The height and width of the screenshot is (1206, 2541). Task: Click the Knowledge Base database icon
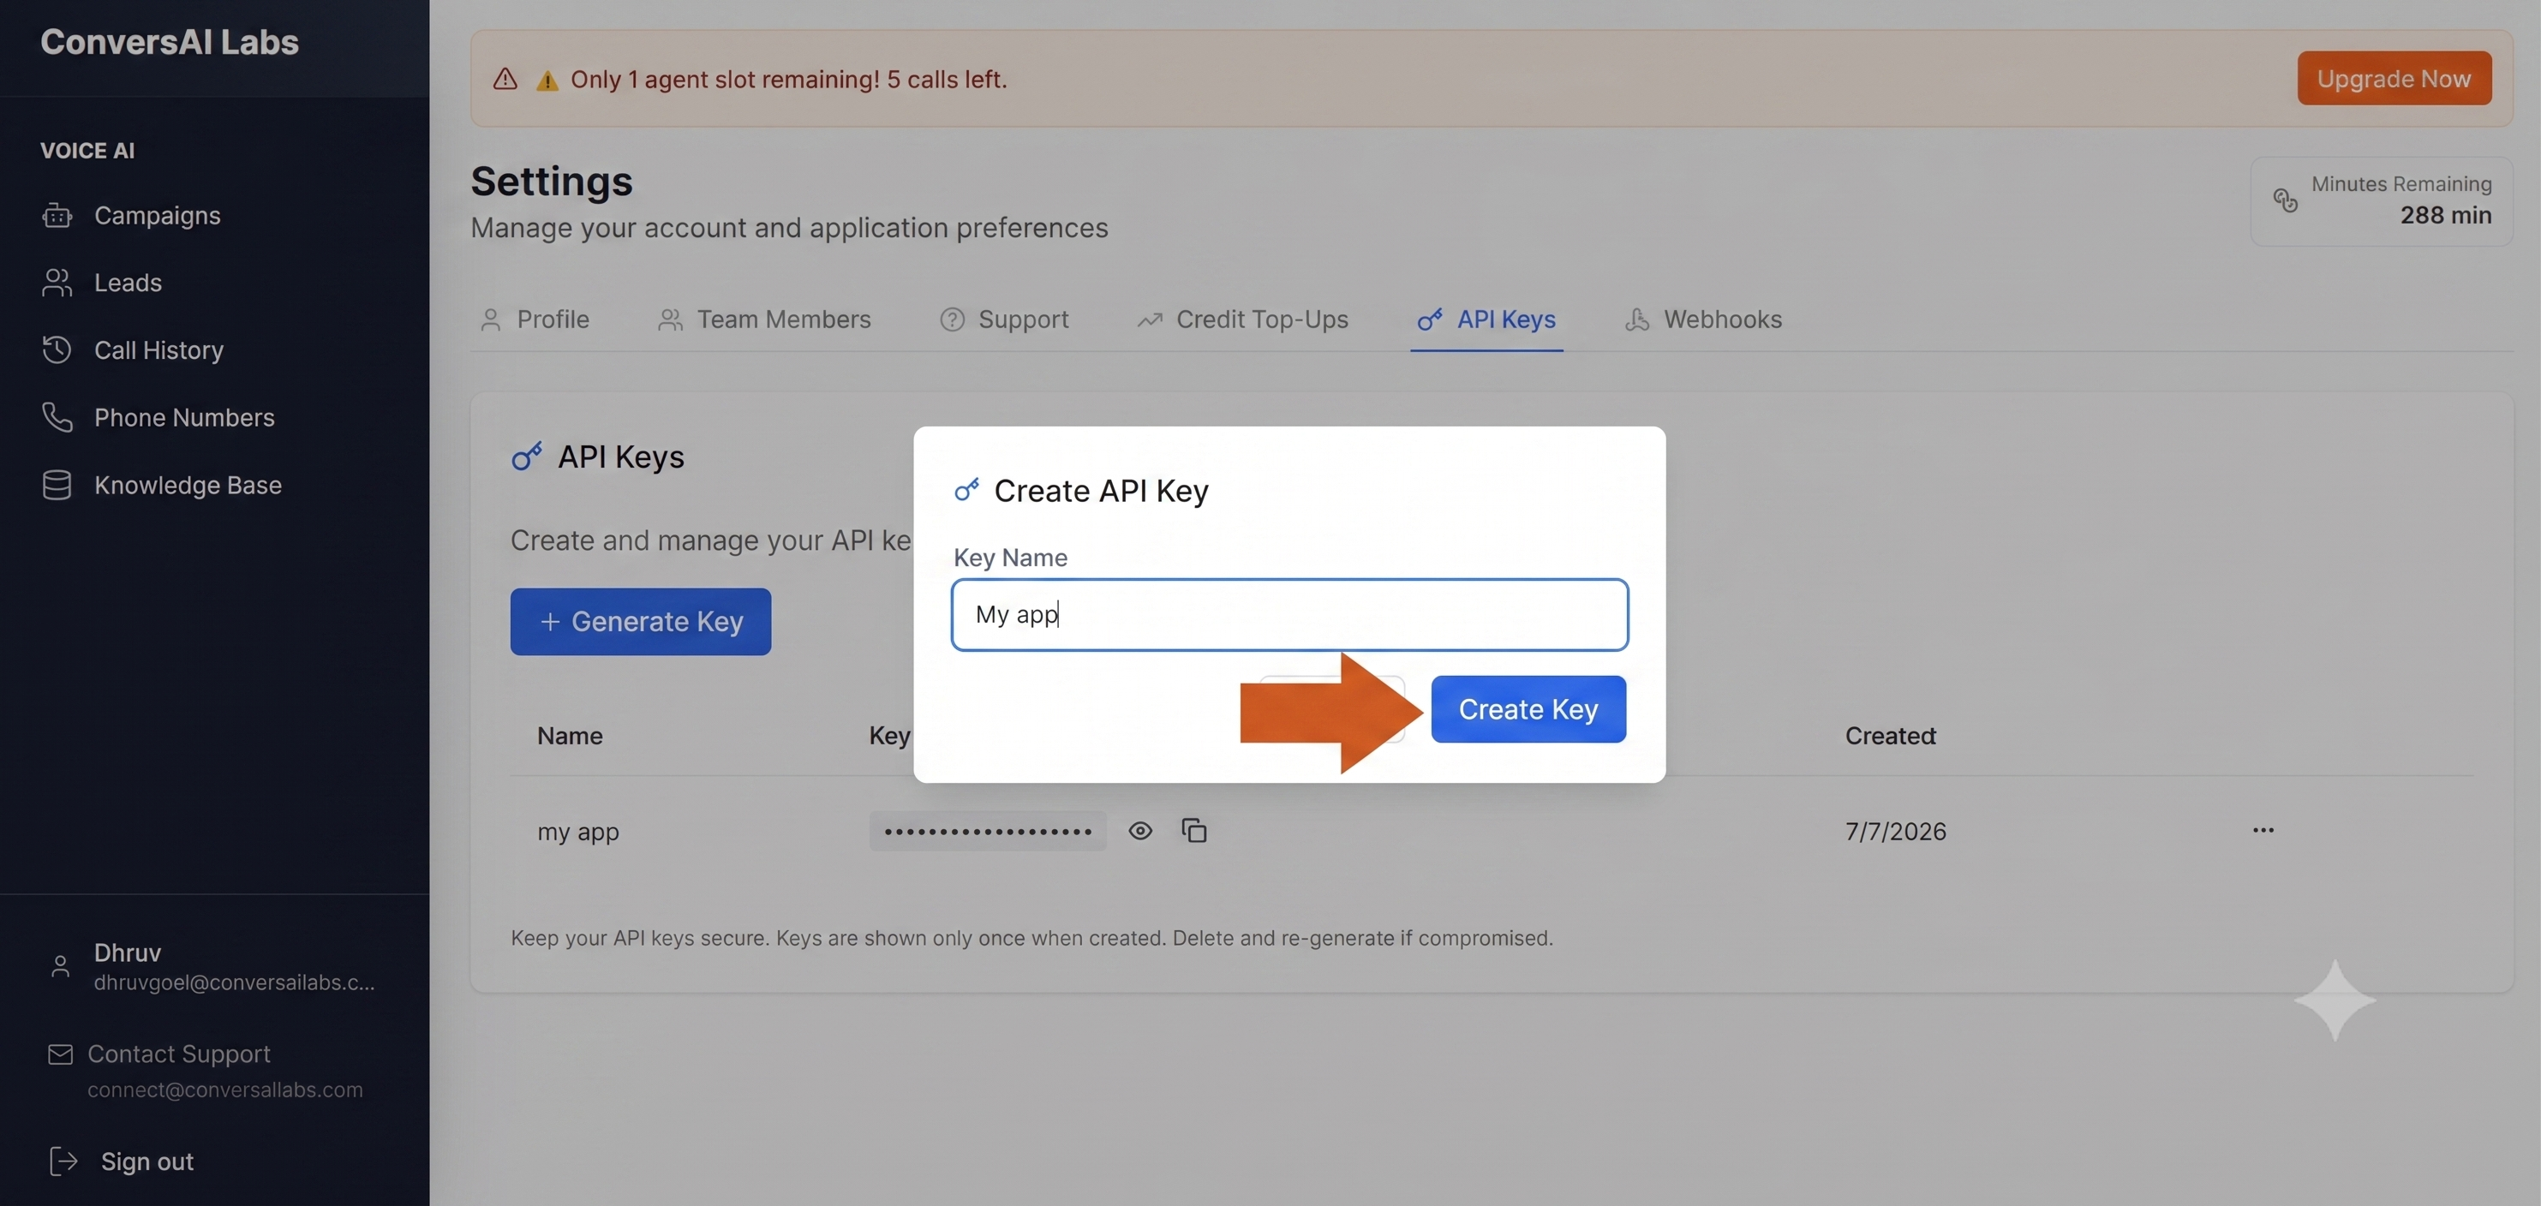(57, 484)
